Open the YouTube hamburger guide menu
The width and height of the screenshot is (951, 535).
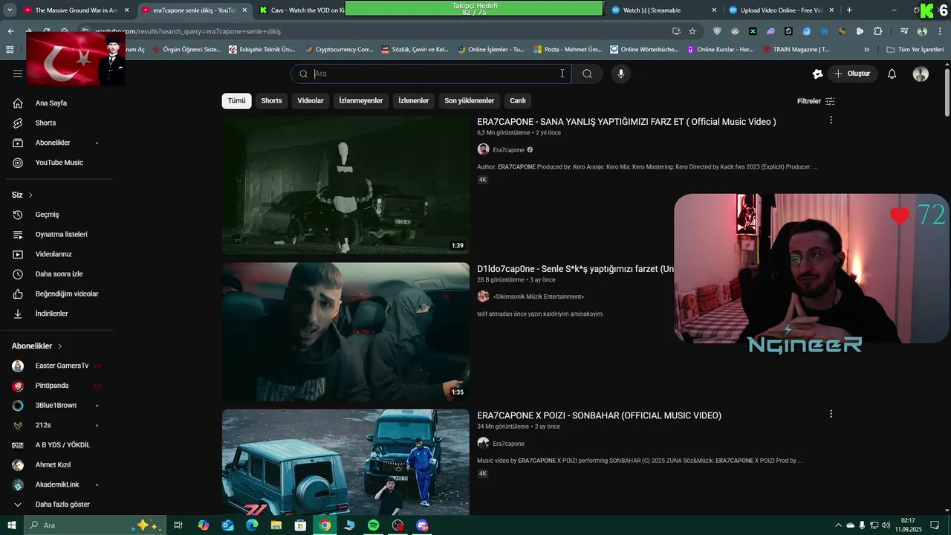[18, 74]
